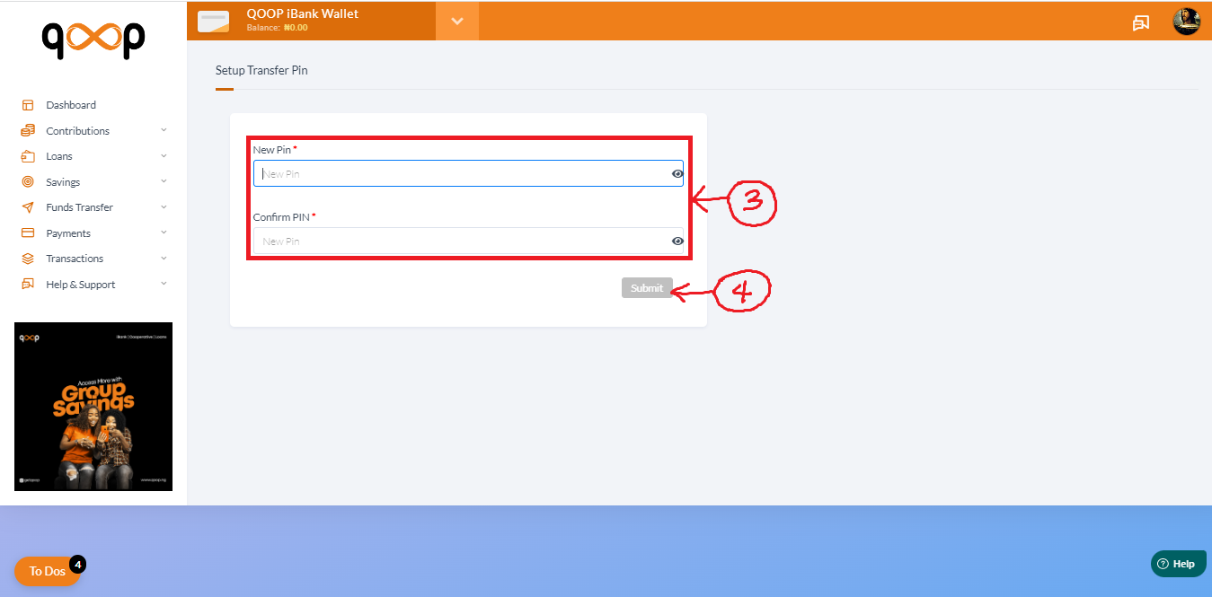Show the New Pin value with eye icon

pyautogui.click(x=677, y=174)
